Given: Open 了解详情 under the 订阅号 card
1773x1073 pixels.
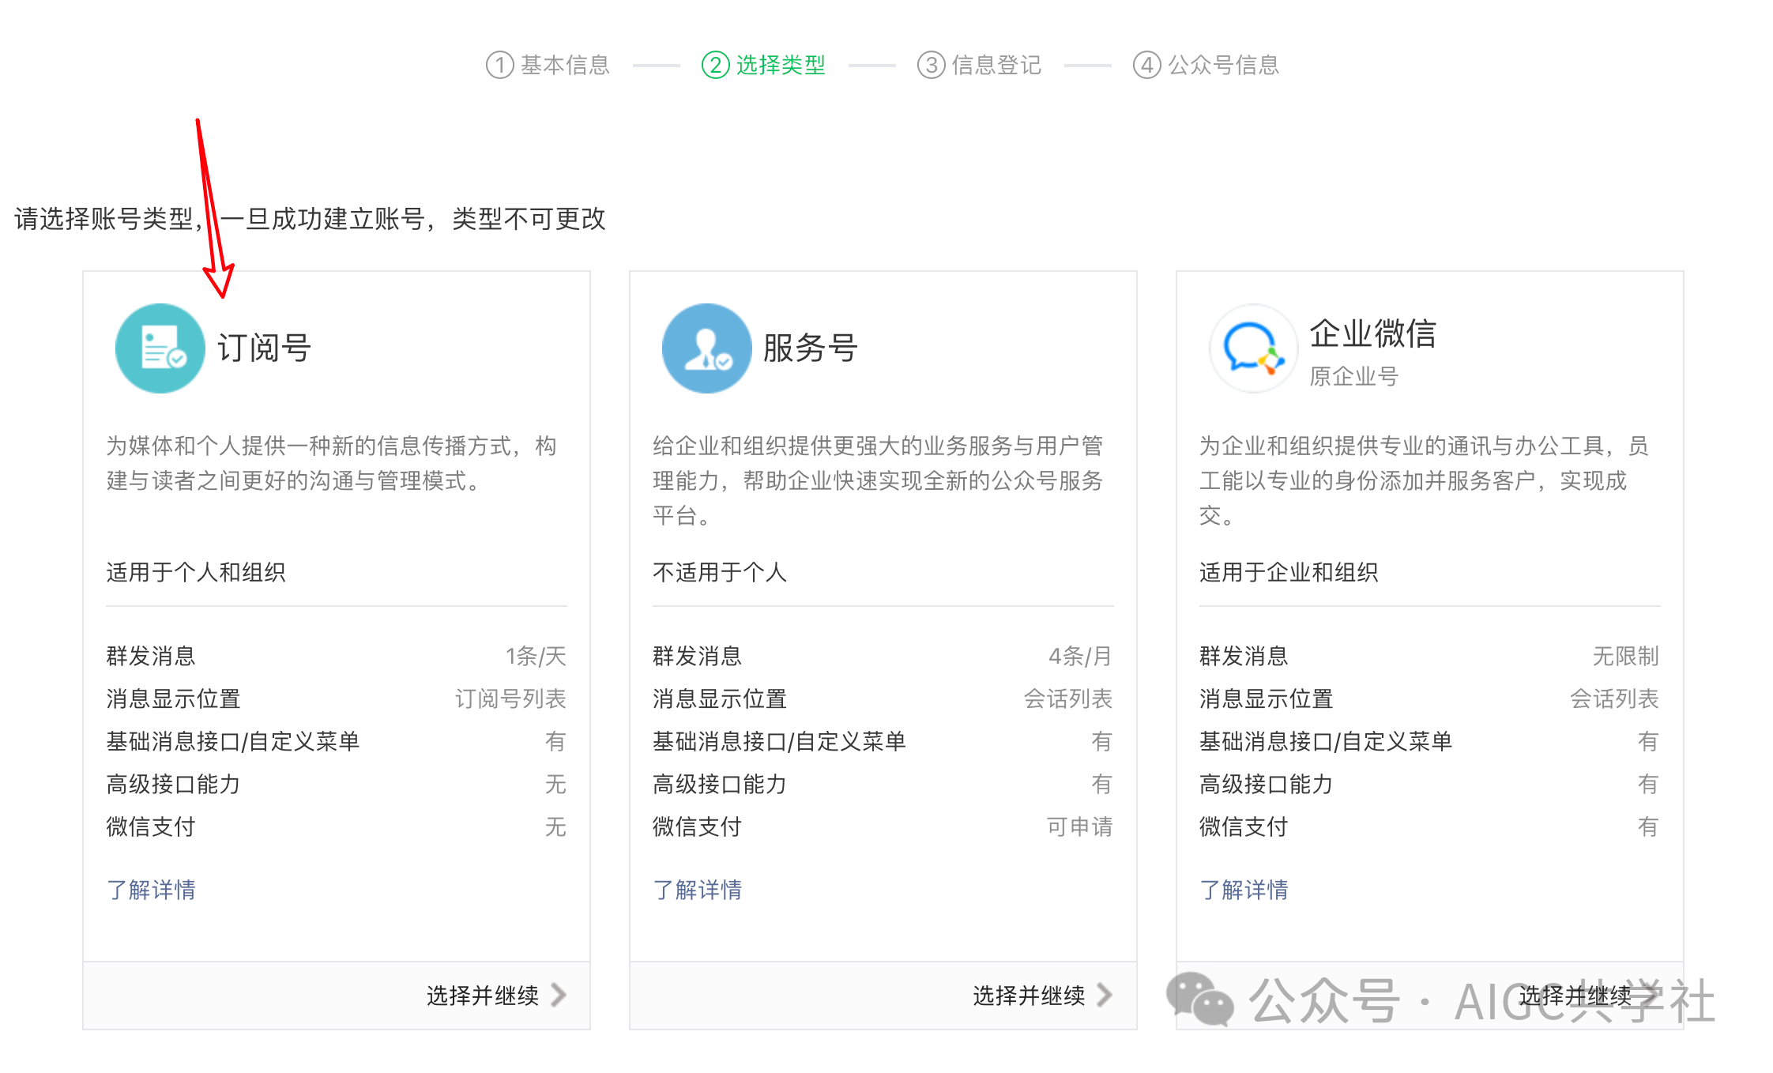Looking at the screenshot, I should (151, 890).
